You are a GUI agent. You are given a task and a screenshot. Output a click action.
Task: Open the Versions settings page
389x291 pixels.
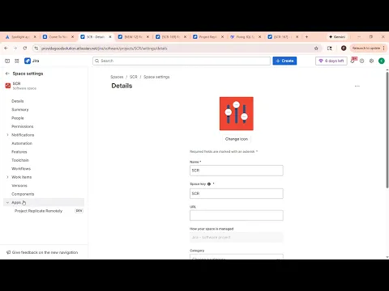click(19, 186)
